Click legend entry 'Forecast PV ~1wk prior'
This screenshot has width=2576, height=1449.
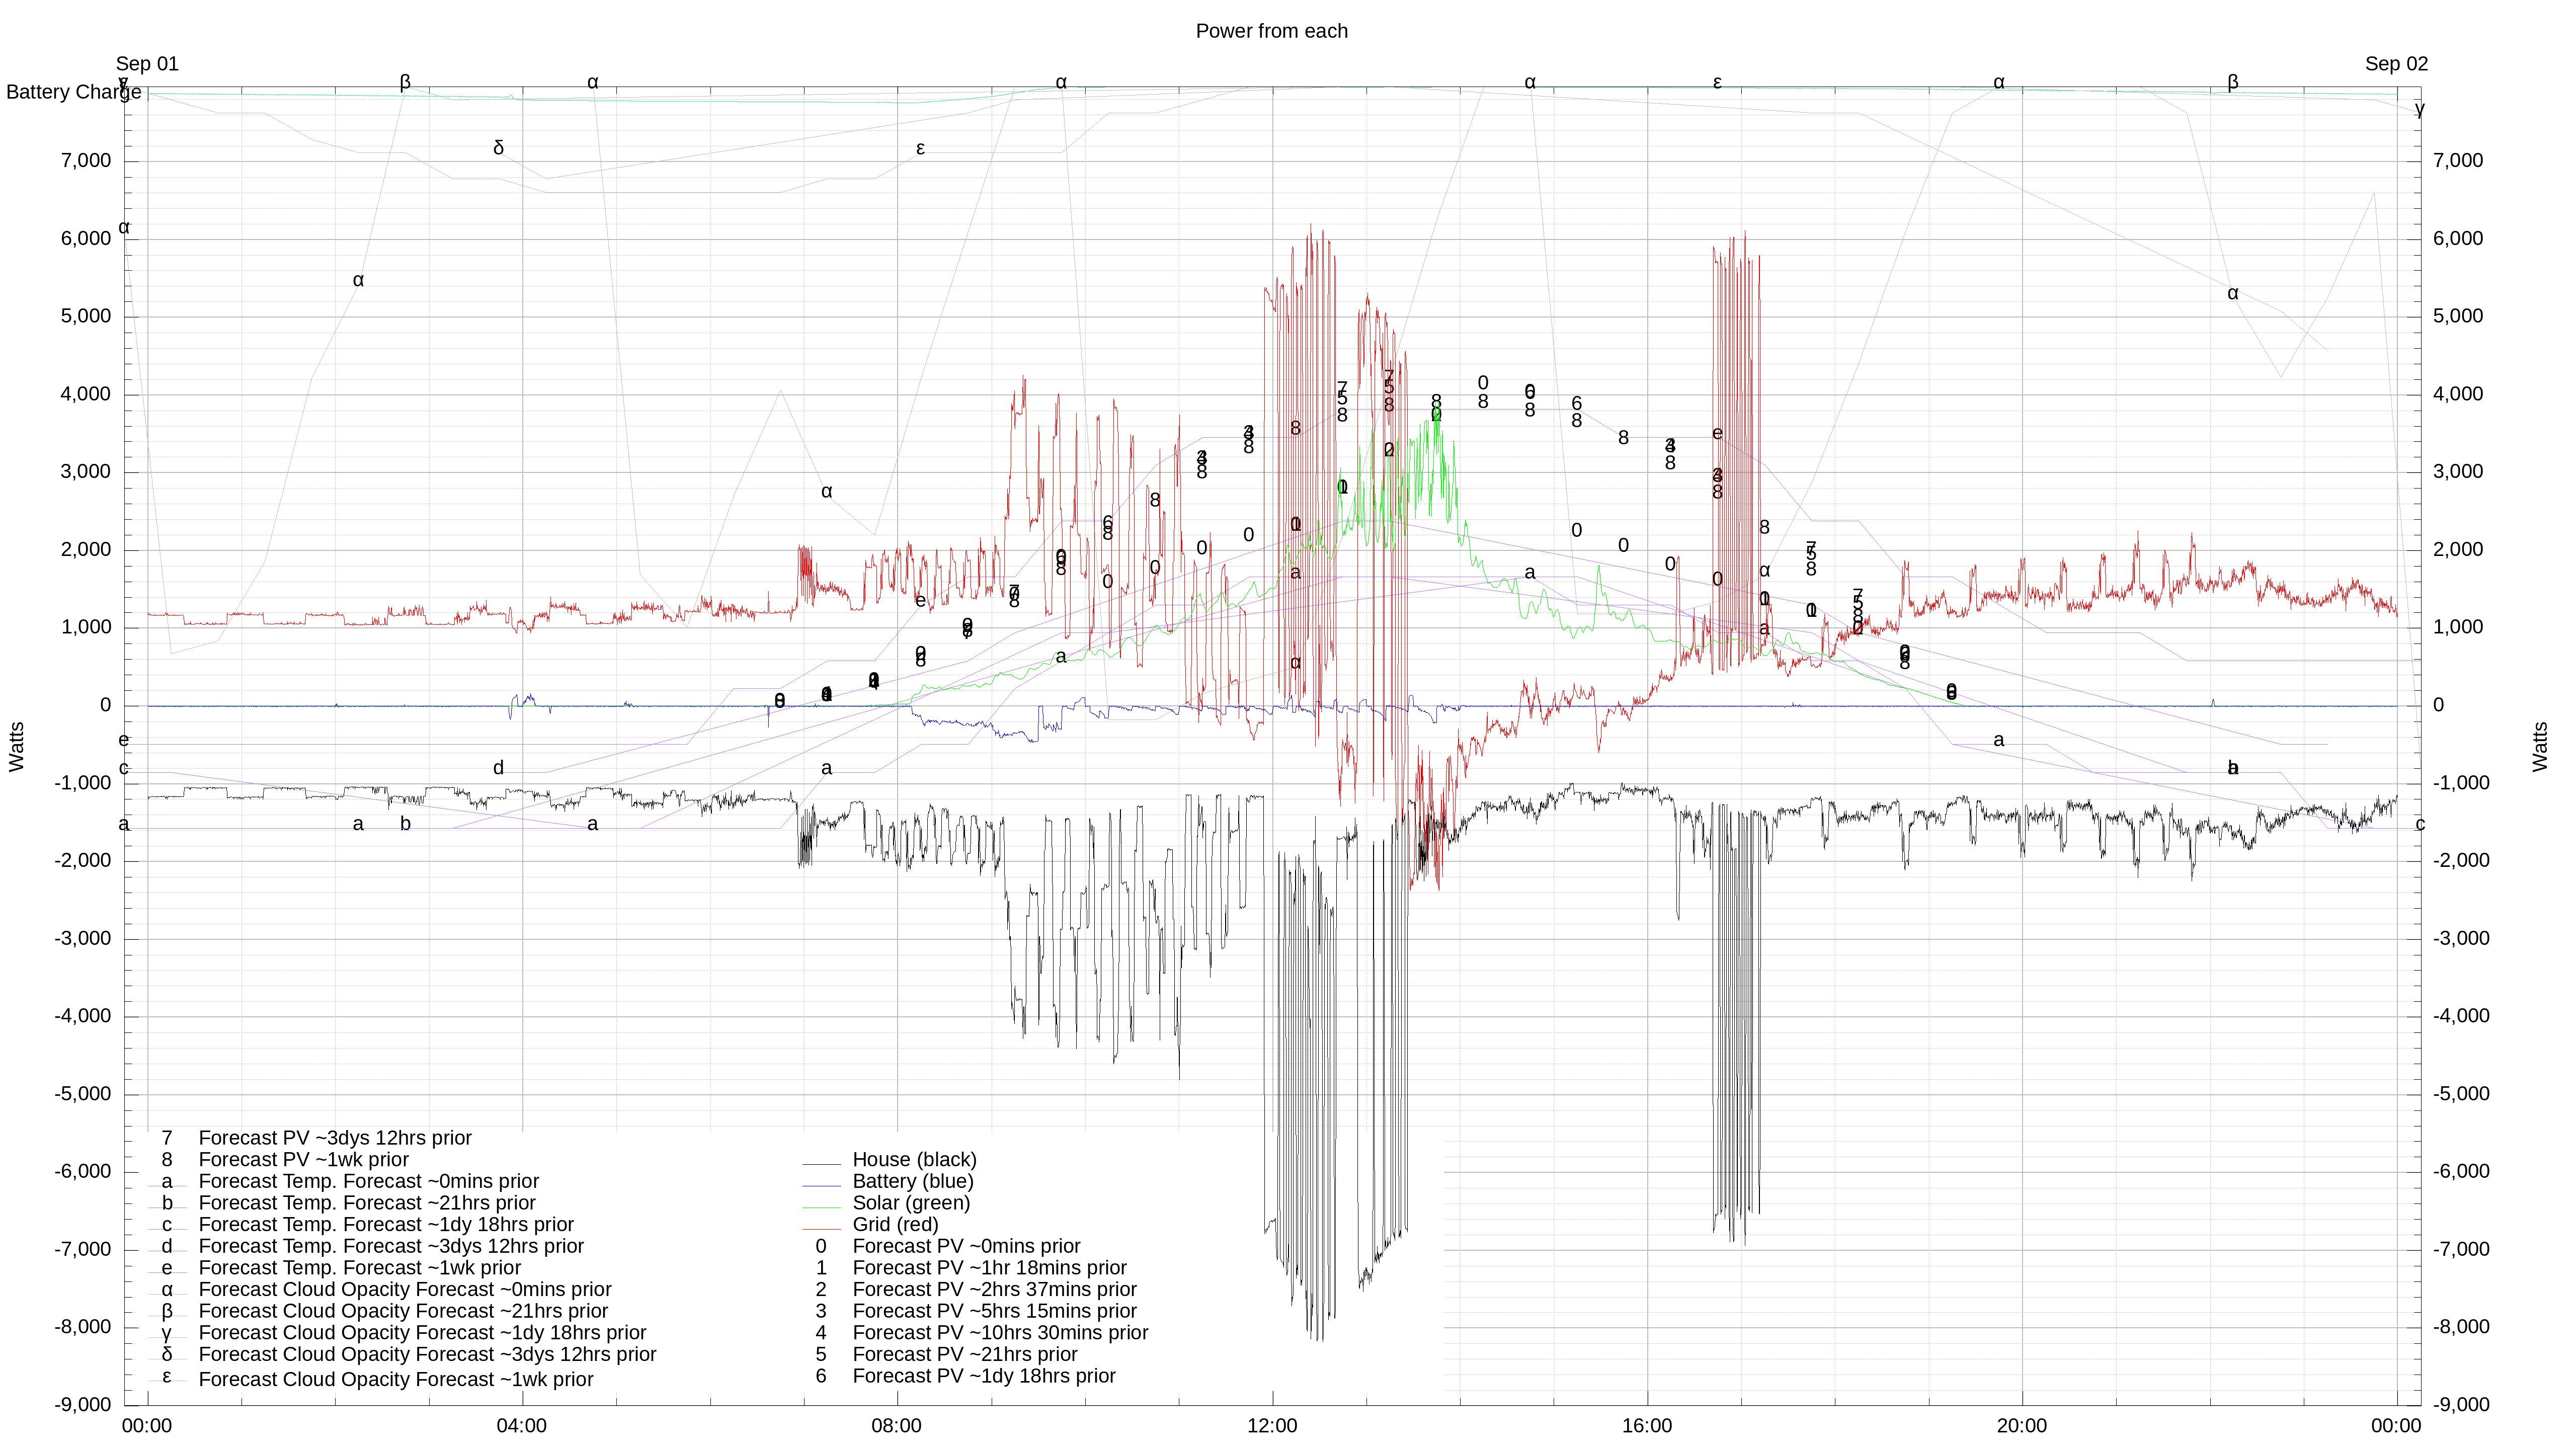[303, 1160]
